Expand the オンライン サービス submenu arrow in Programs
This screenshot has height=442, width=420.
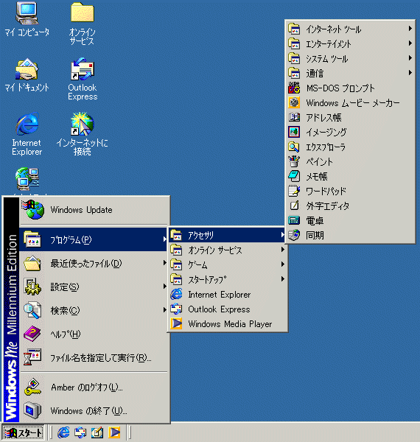[282, 250]
